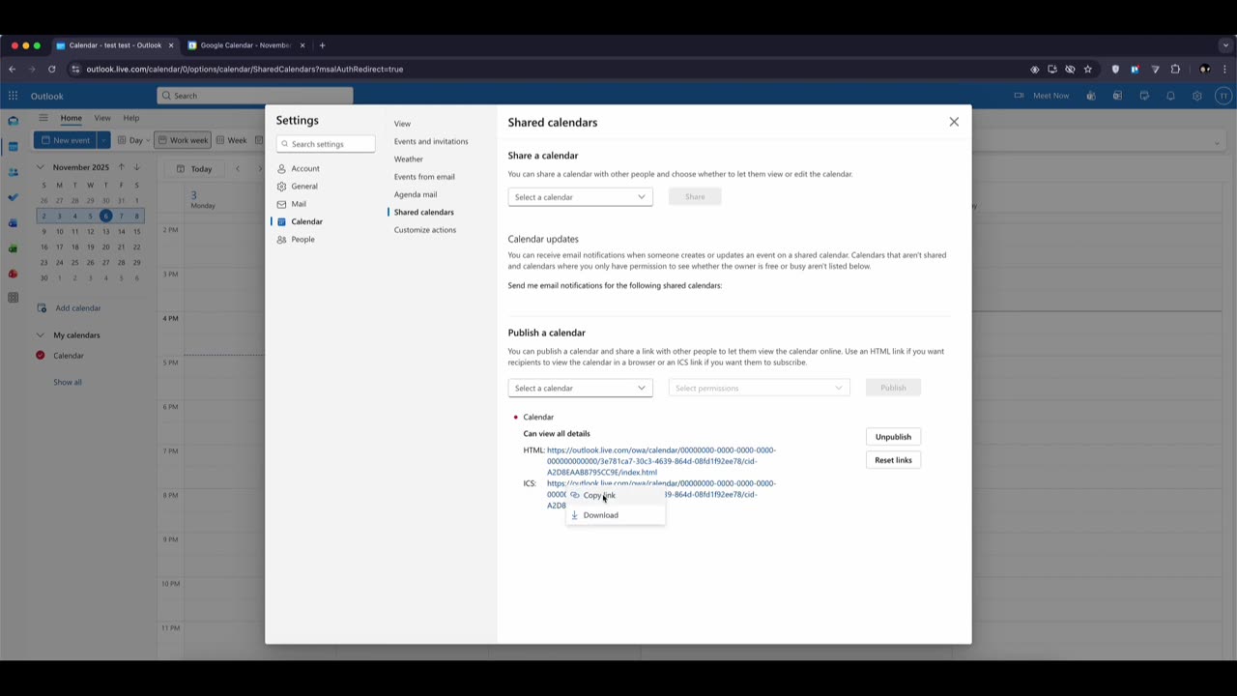Toggle the hamburger navigation pane icon
The height and width of the screenshot is (696, 1237).
(43, 118)
